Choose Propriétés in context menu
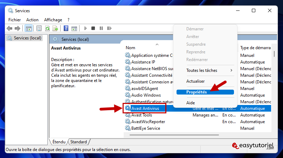The height and width of the screenshot is (158, 283). coord(205,92)
